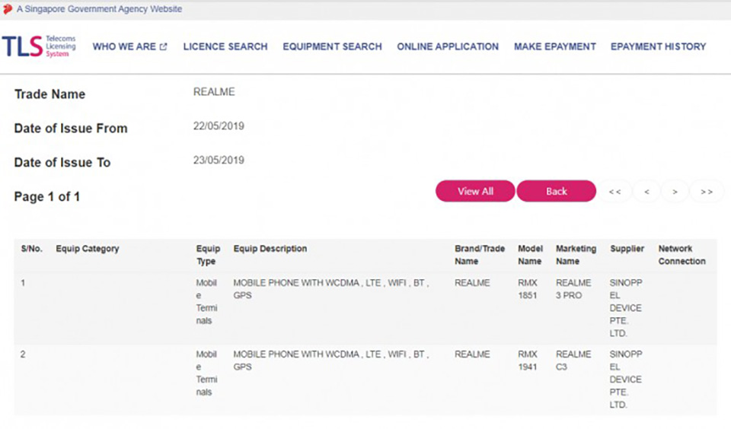Click the Equip Type column header
The image size is (731, 429).
click(x=207, y=255)
